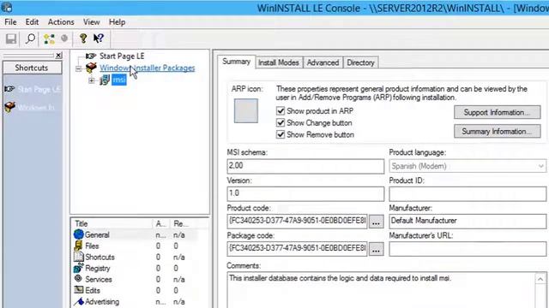Click Comments scrollbar up arrow

(540, 279)
